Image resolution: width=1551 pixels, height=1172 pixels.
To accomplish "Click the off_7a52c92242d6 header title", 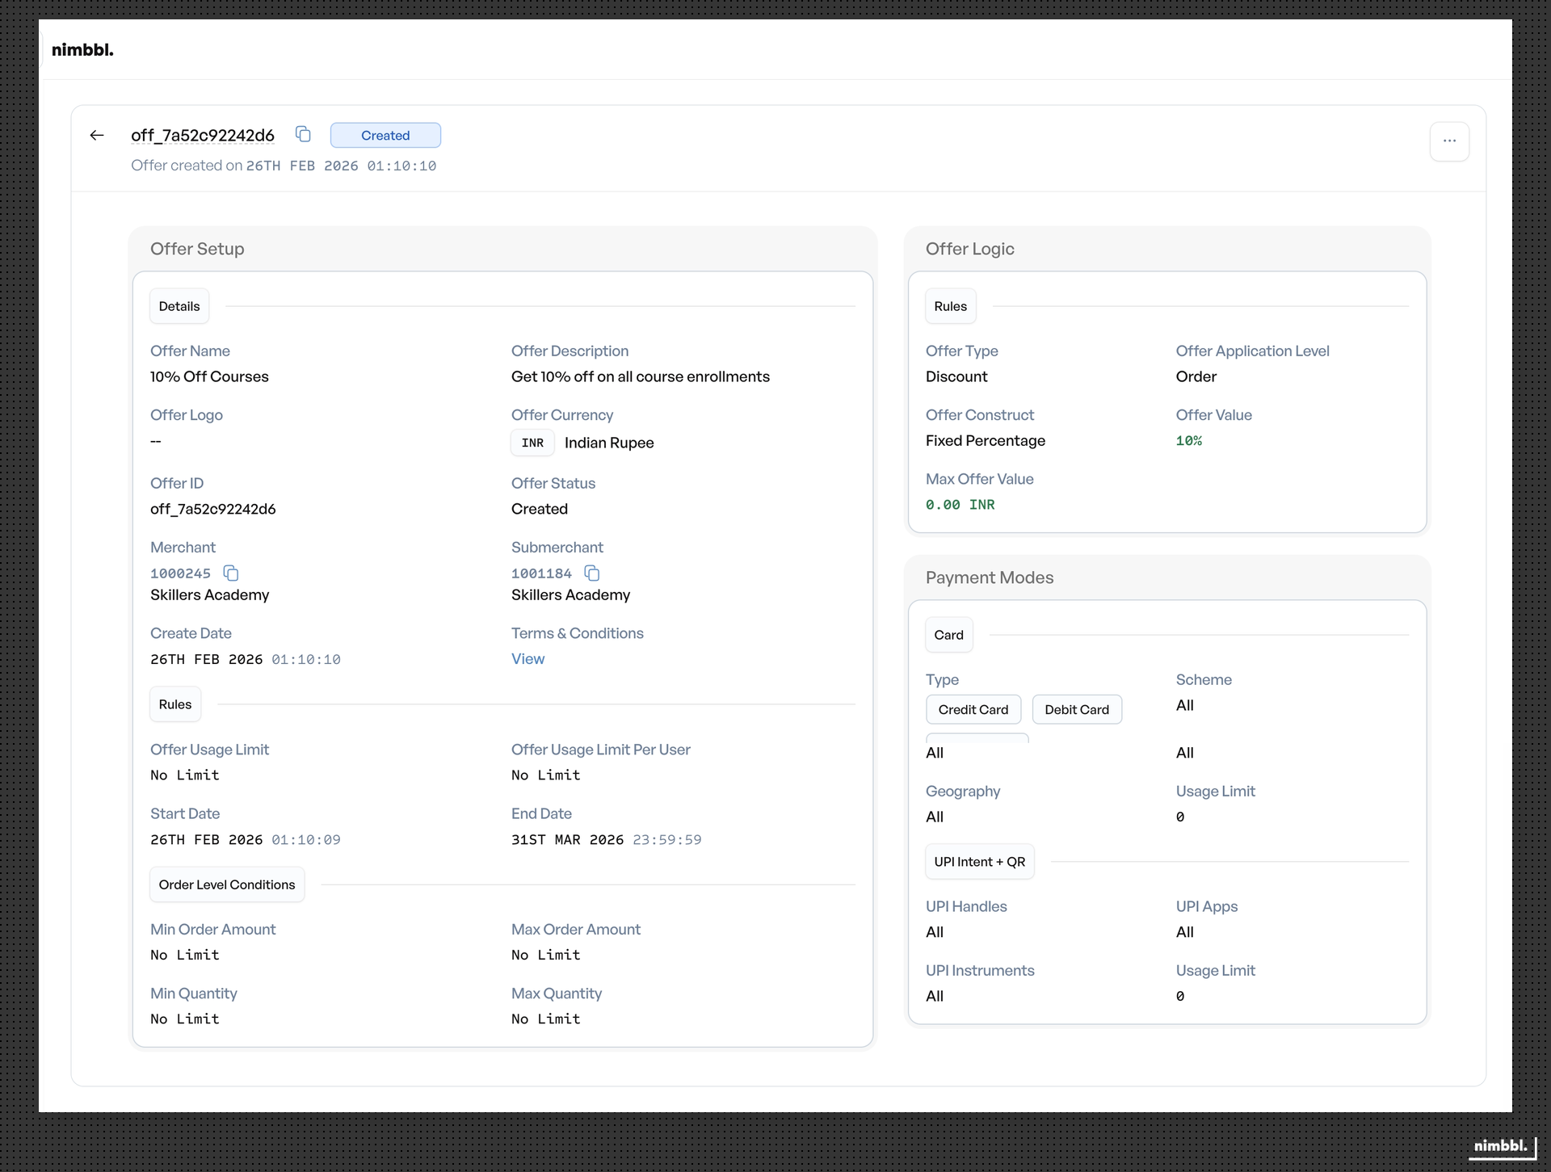I will click(x=203, y=136).
